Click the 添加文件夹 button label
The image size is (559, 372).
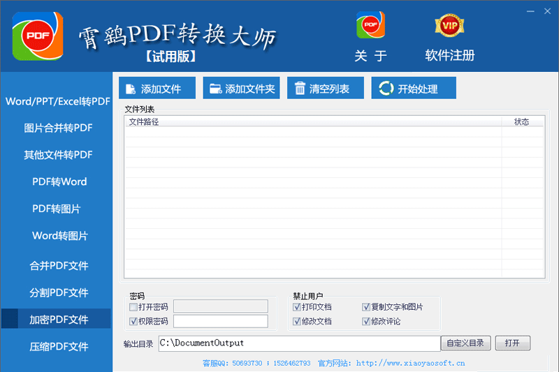[x=250, y=89]
